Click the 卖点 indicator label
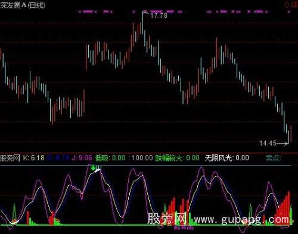This screenshot has width=298, height=234. click(x=274, y=158)
